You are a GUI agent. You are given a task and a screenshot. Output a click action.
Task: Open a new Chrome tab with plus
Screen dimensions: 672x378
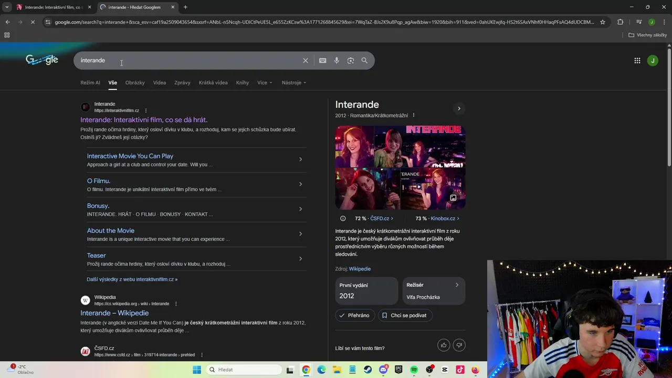coord(185,7)
